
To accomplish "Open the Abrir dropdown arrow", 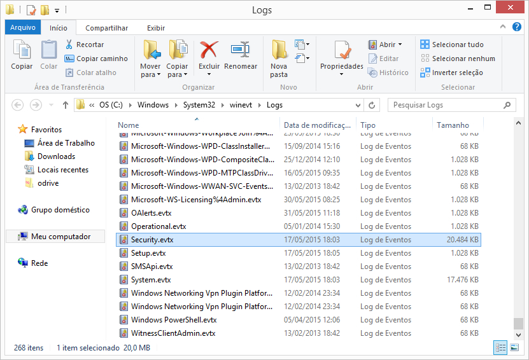I will [x=400, y=45].
